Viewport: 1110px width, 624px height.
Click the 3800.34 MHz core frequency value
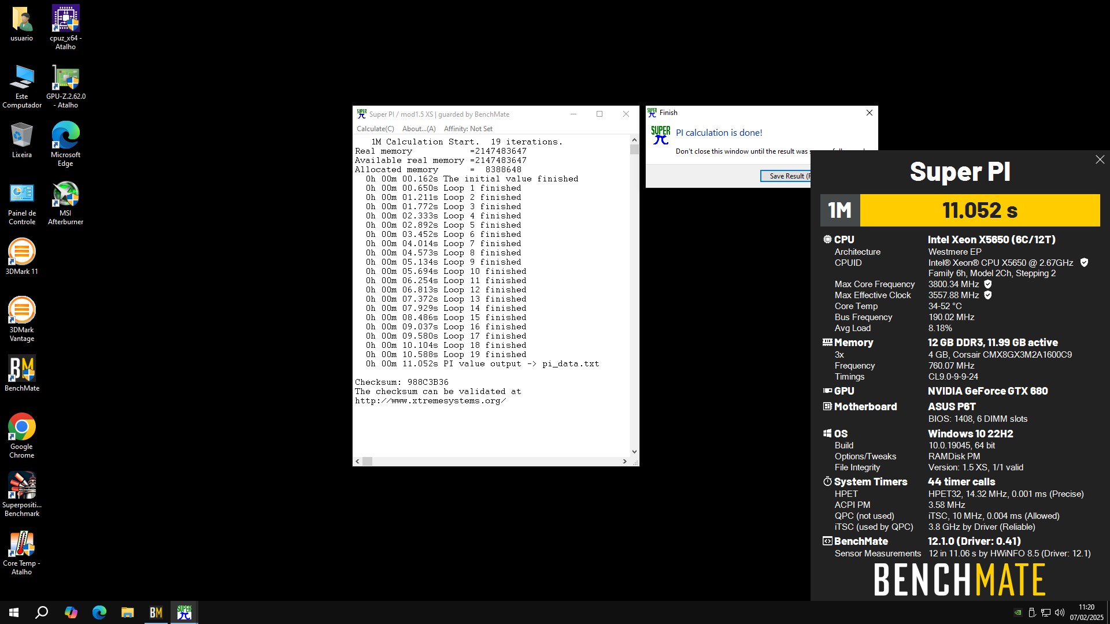coord(953,284)
